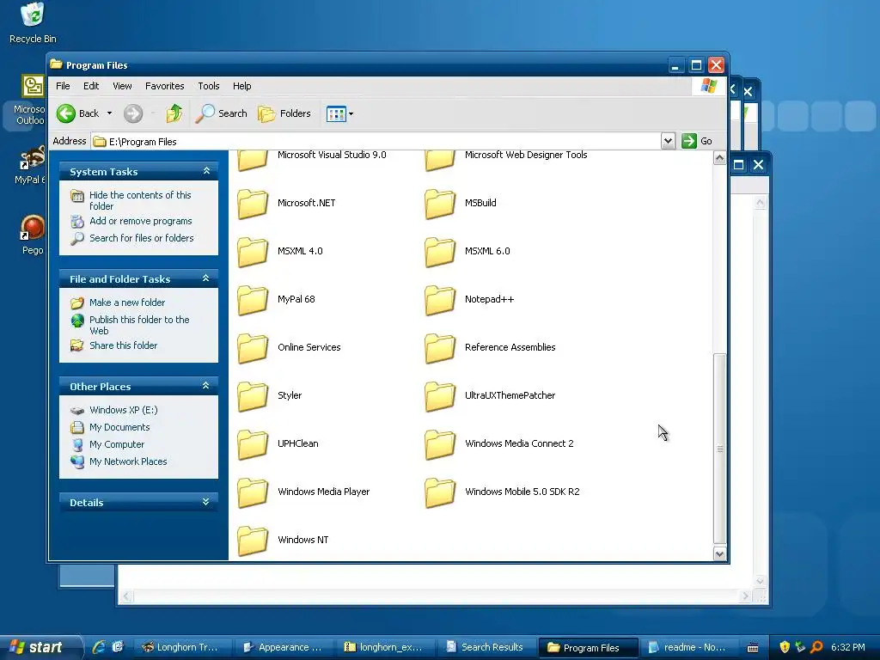
Task: Click the E:\Program Files address field
Action: (376, 142)
